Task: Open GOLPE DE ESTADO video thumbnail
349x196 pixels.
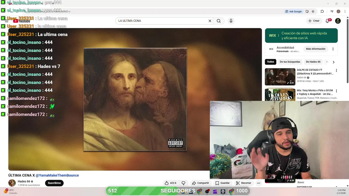Action: coord(280,77)
